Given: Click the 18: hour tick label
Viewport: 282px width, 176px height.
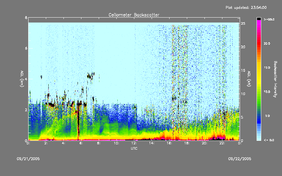Looking at the screenshot, I should pos(187,143).
